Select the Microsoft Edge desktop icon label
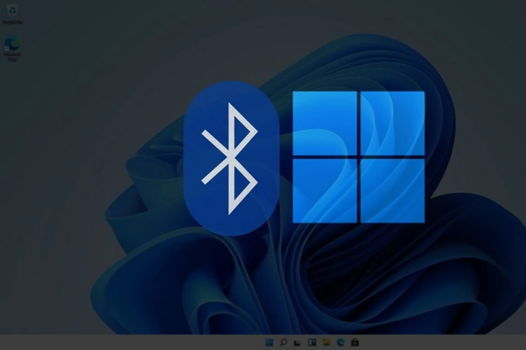526x350 pixels. point(12,56)
